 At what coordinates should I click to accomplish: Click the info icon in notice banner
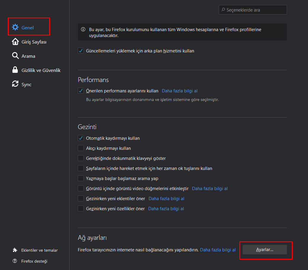tap(83, 30)
